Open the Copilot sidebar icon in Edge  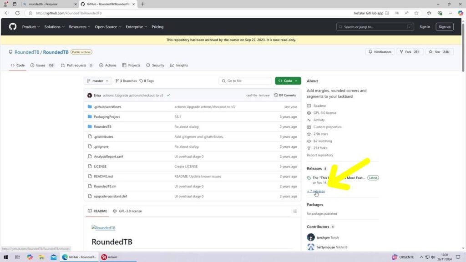tap(461, 13)
